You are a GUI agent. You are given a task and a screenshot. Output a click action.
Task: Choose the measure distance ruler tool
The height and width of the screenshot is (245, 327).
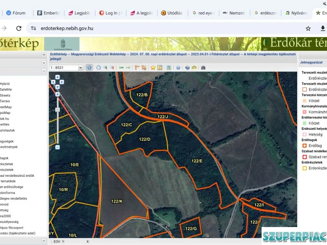[x=137, y=67]
